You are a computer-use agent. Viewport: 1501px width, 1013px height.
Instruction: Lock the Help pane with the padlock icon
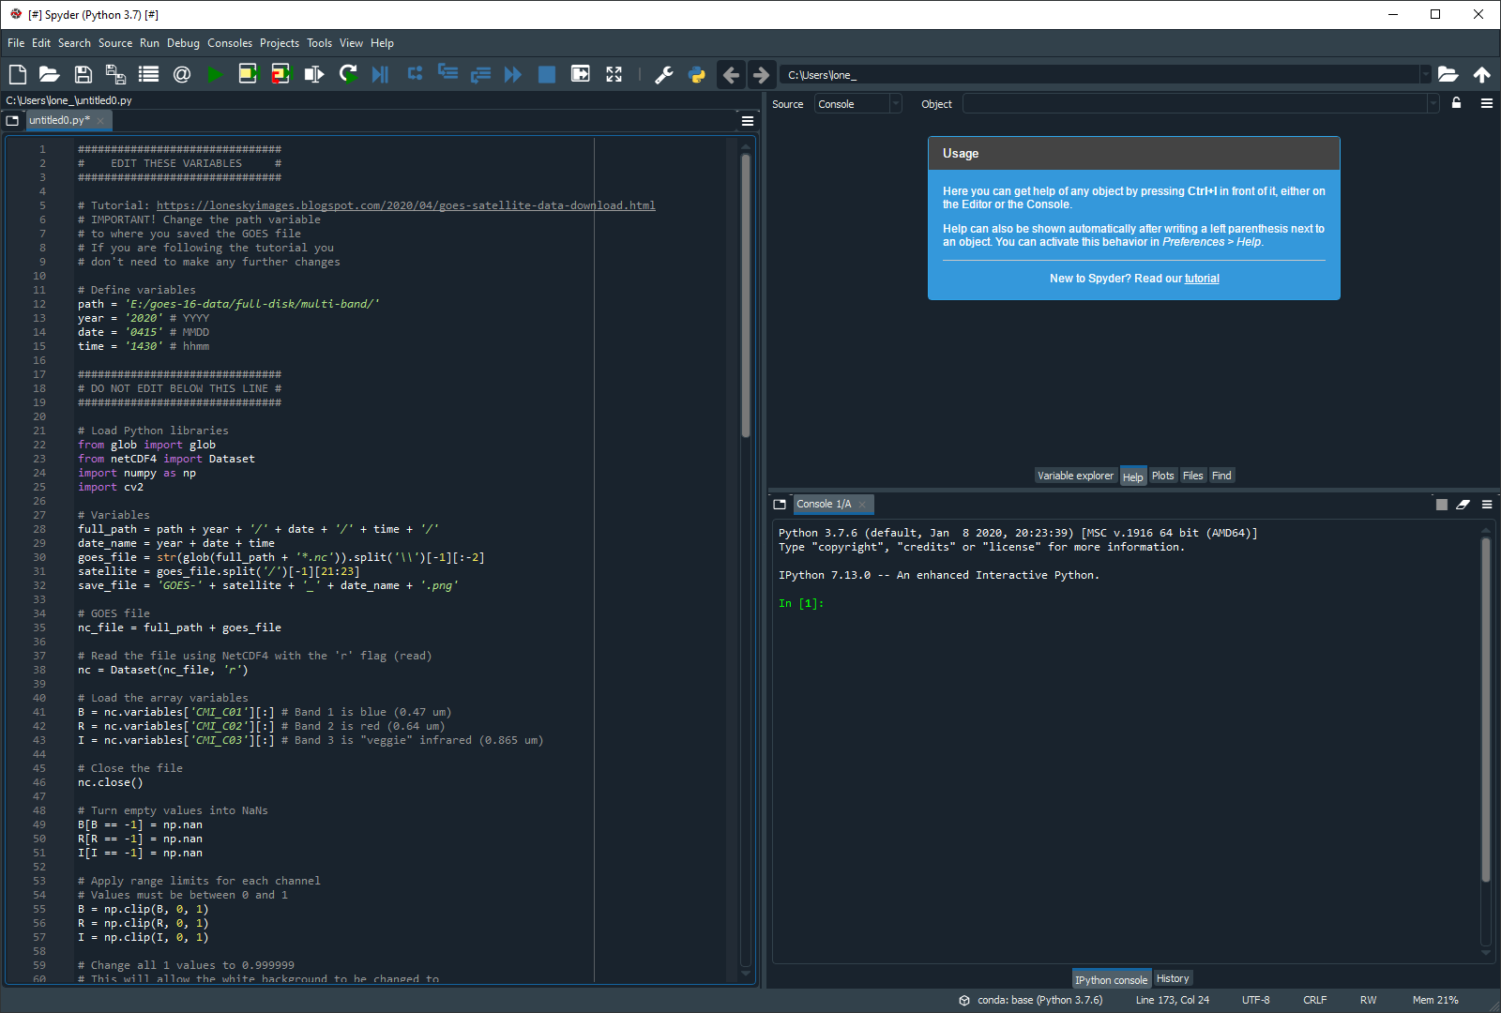1456,103
